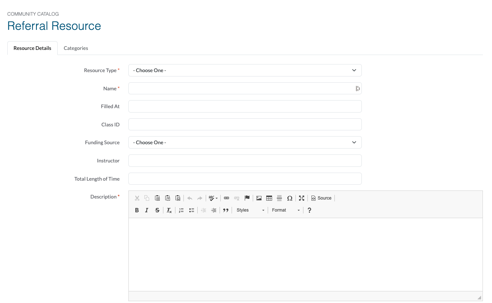This screenshot has width=492, height=303.
Task: Expand the Funding Source dropdown
Action: (x=245, y=142)
